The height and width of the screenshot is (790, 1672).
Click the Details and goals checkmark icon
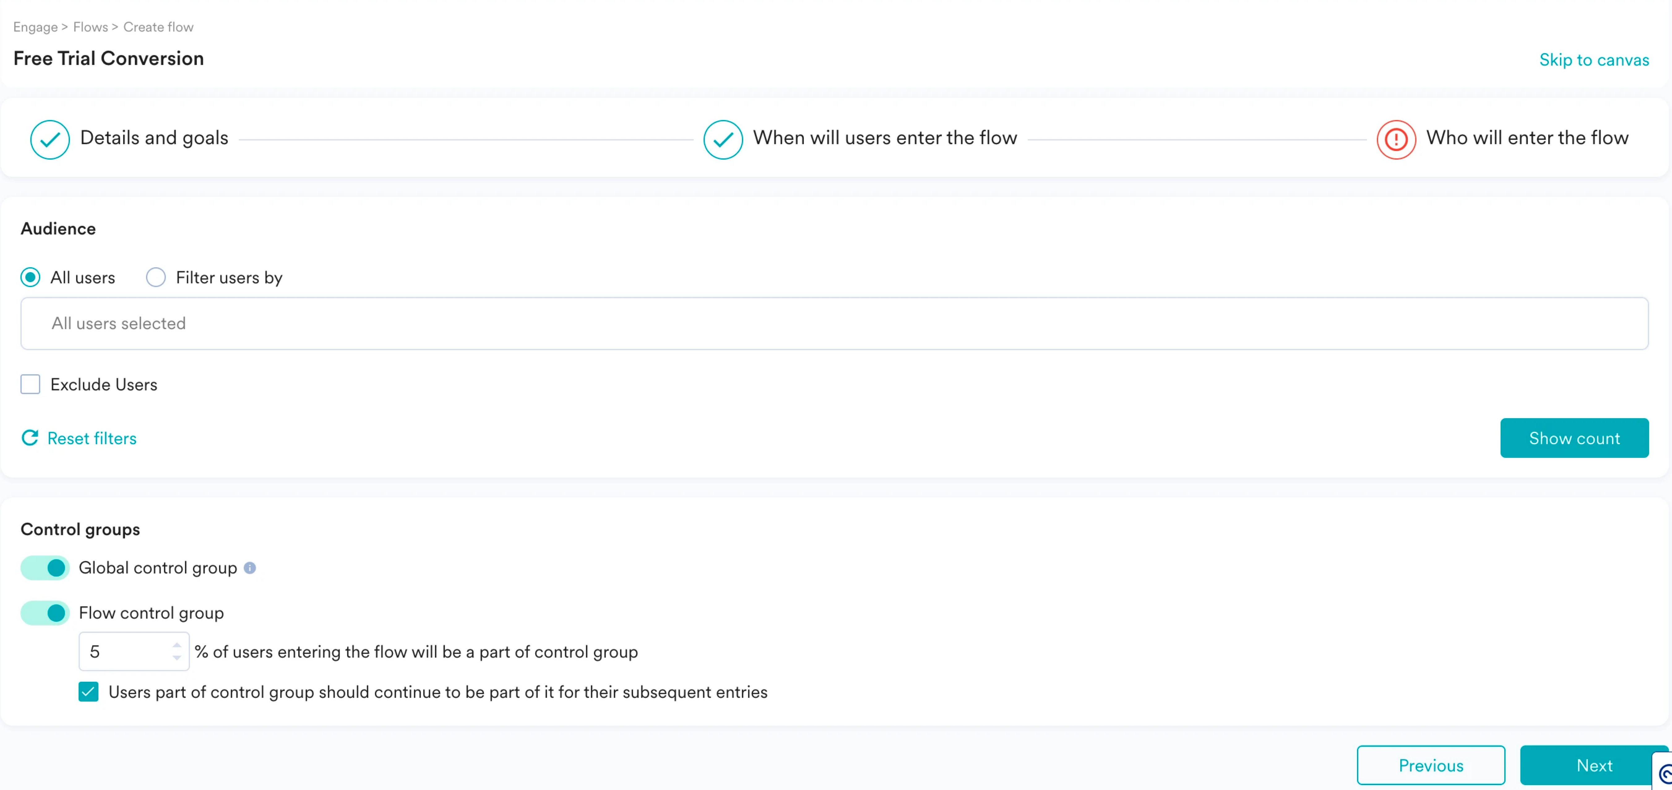pyautogui.click(x=50, y=139)
